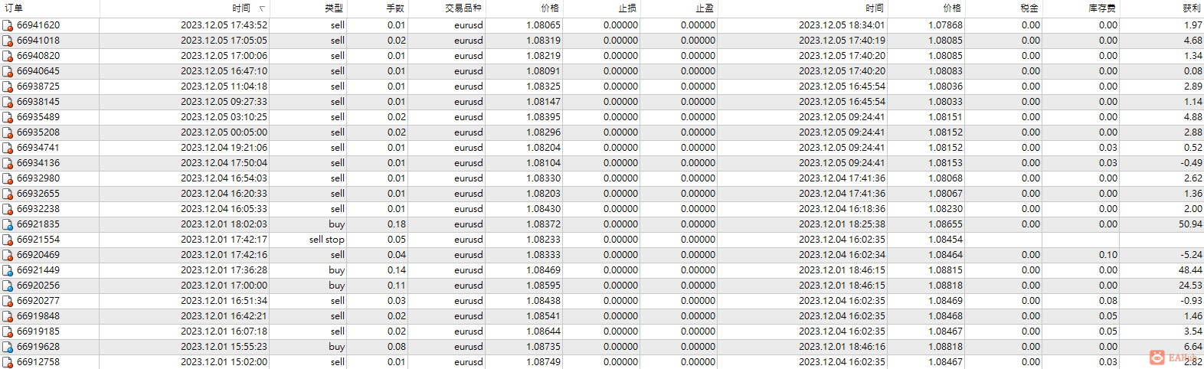Click the order icon for 66934741

point(8,148)
